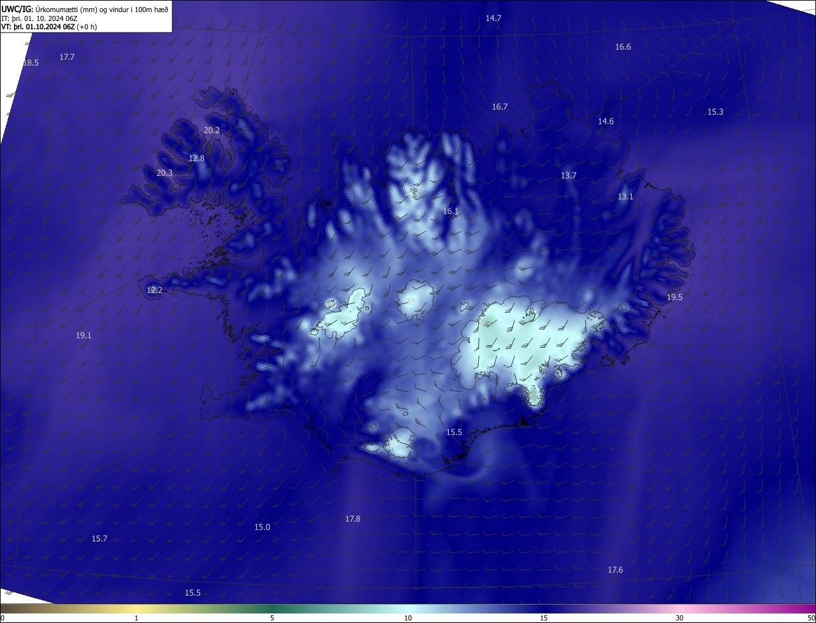Select the 12.2 value on the peninsula

click(x=154, y=290)
